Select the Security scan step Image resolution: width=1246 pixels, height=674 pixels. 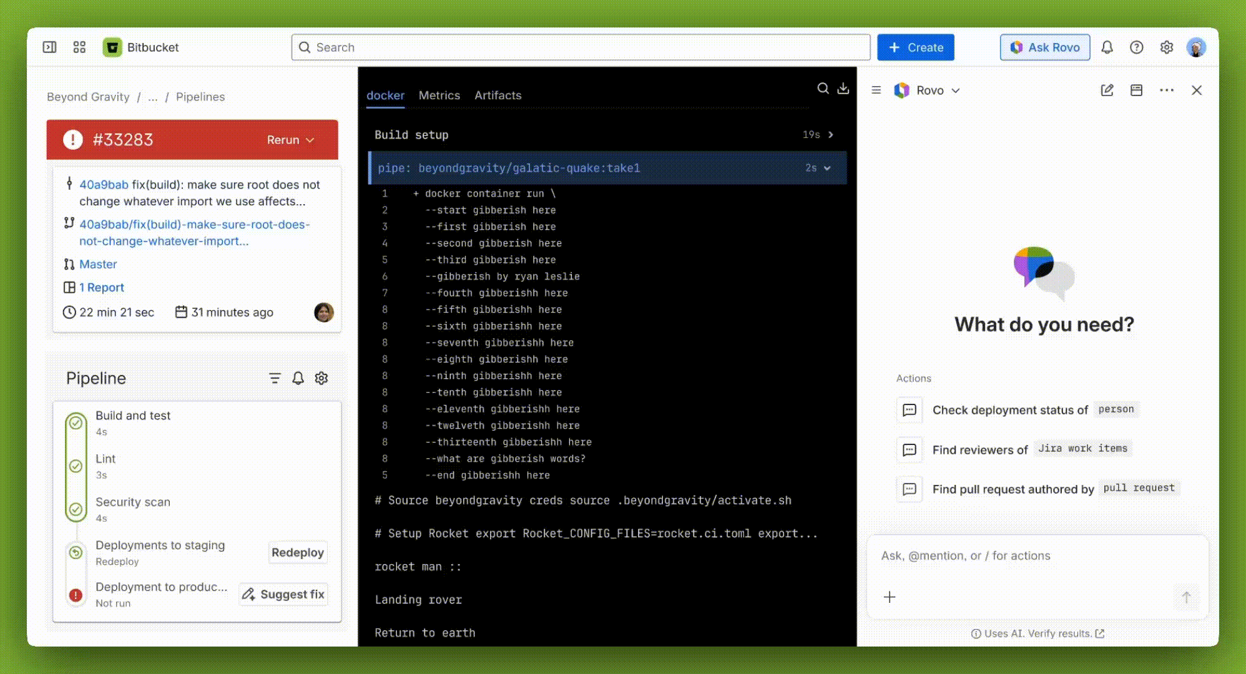point(132,502)
